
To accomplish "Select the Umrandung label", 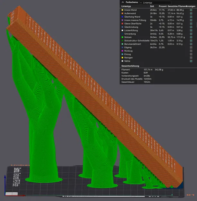I will click(130, 34).
